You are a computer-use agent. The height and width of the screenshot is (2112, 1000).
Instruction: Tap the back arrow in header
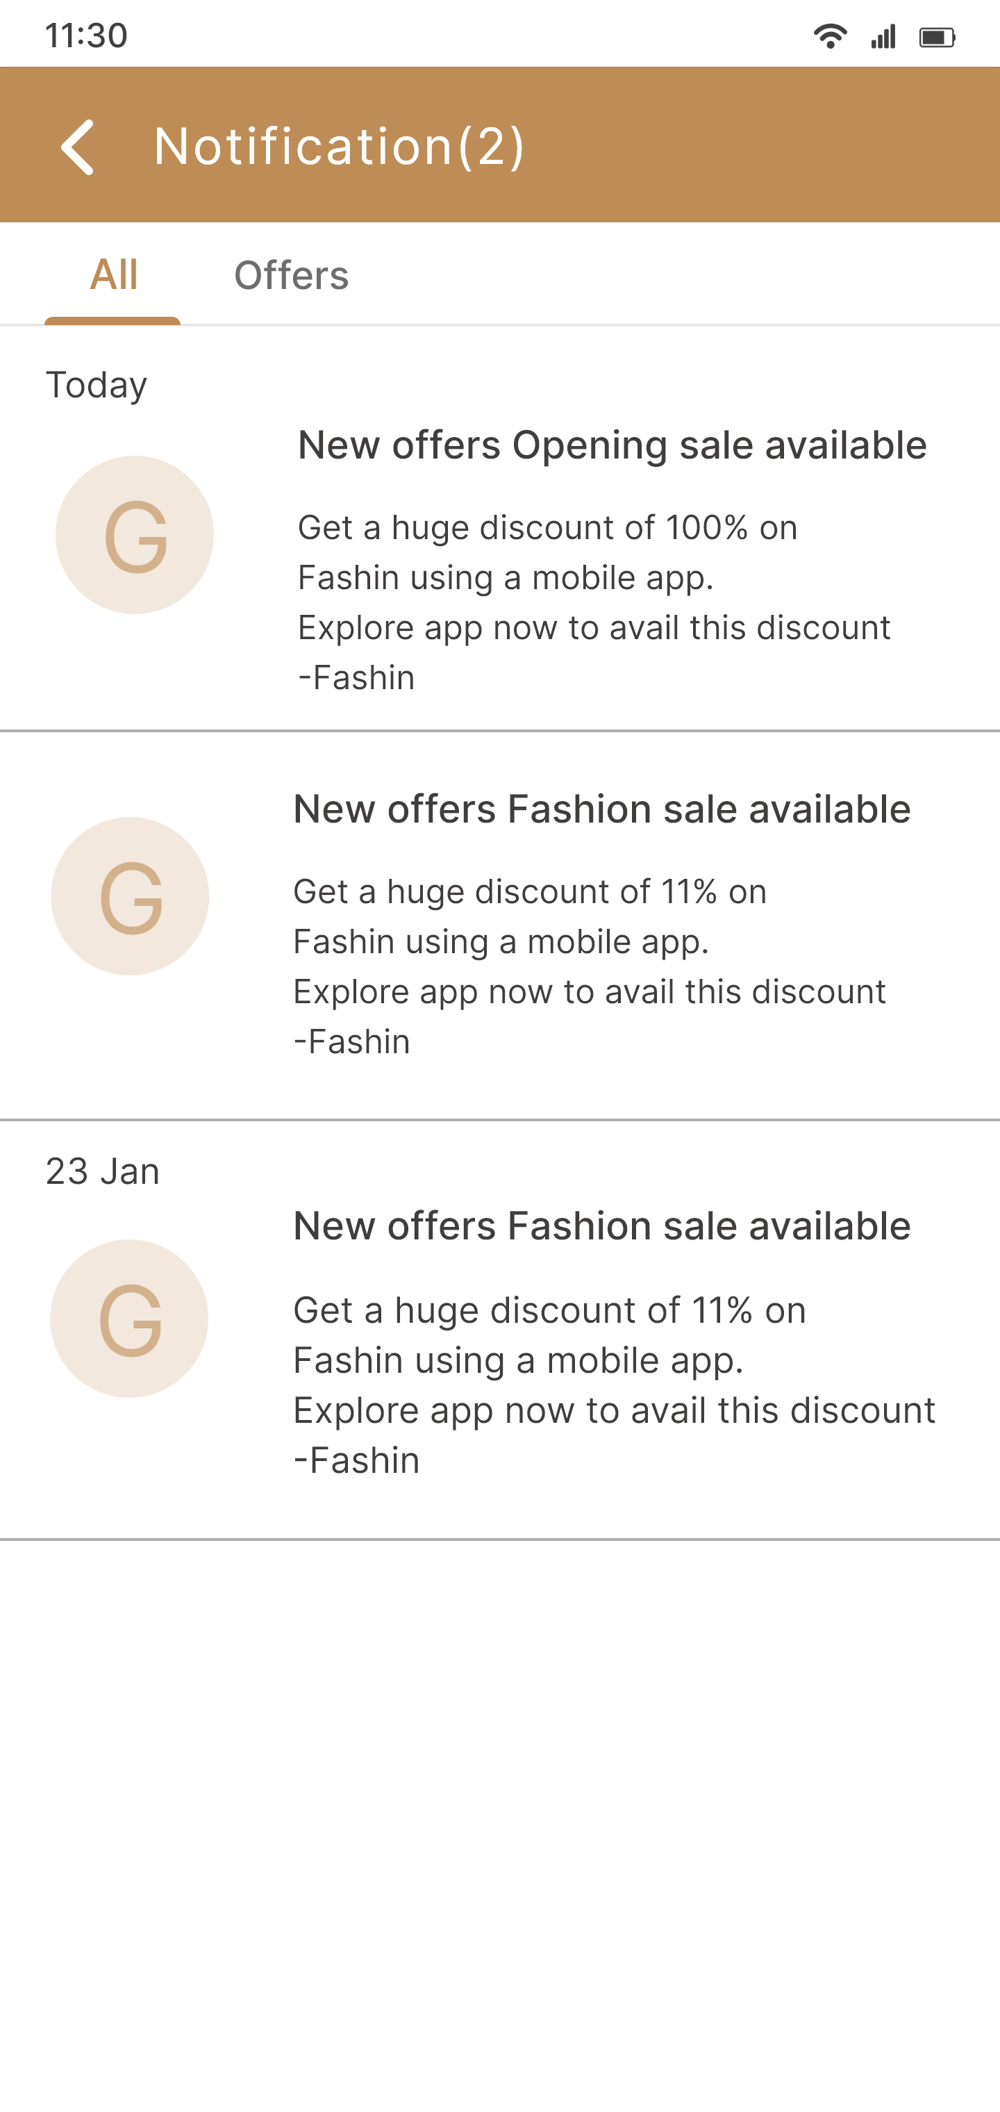tap(78, 147)
